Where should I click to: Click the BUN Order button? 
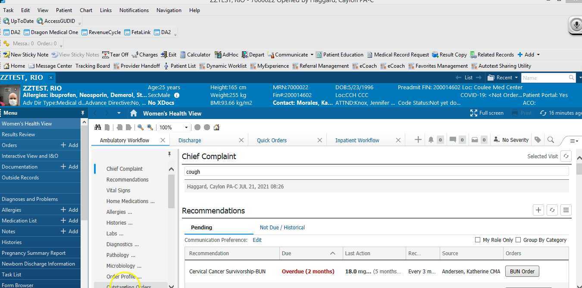pyautogui.click(x=522, y=271)
